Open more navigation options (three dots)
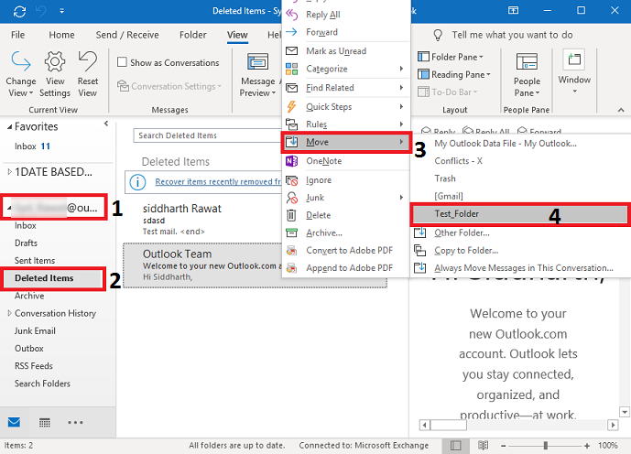This screenshot has width=631, height=454. click(x=75, y=422)
